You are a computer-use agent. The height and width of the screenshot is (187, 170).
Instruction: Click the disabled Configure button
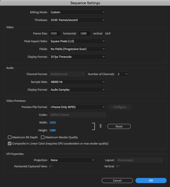[120, 107]
